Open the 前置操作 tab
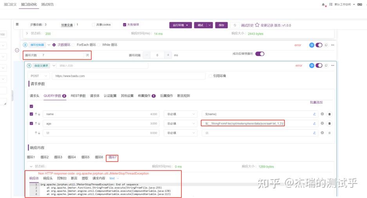367x198 pixels. [x=146, y=96]
